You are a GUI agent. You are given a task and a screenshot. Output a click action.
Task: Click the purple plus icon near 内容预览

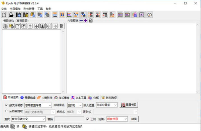pyautogui.click(x=86, y=20)
